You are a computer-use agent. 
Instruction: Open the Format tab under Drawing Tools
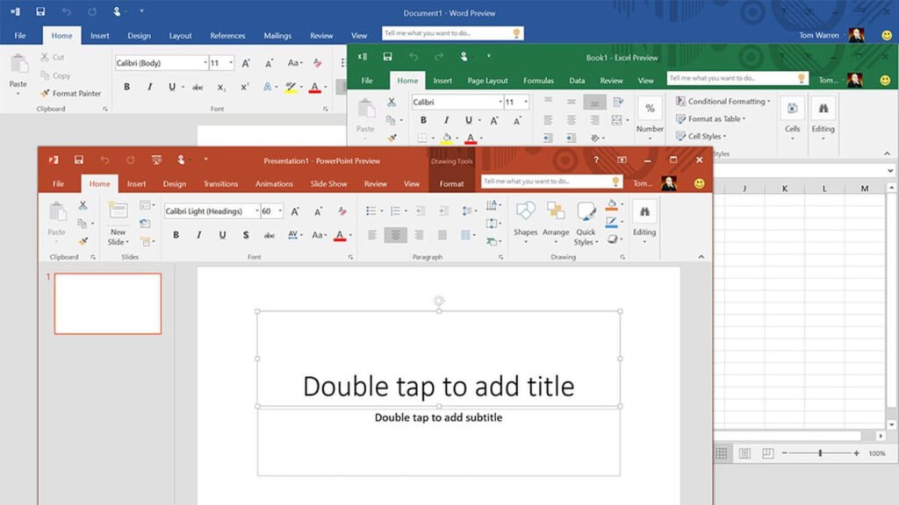(x=451, y=184)
